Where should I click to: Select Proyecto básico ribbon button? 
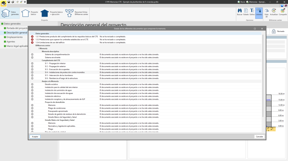tap(30, 13)
